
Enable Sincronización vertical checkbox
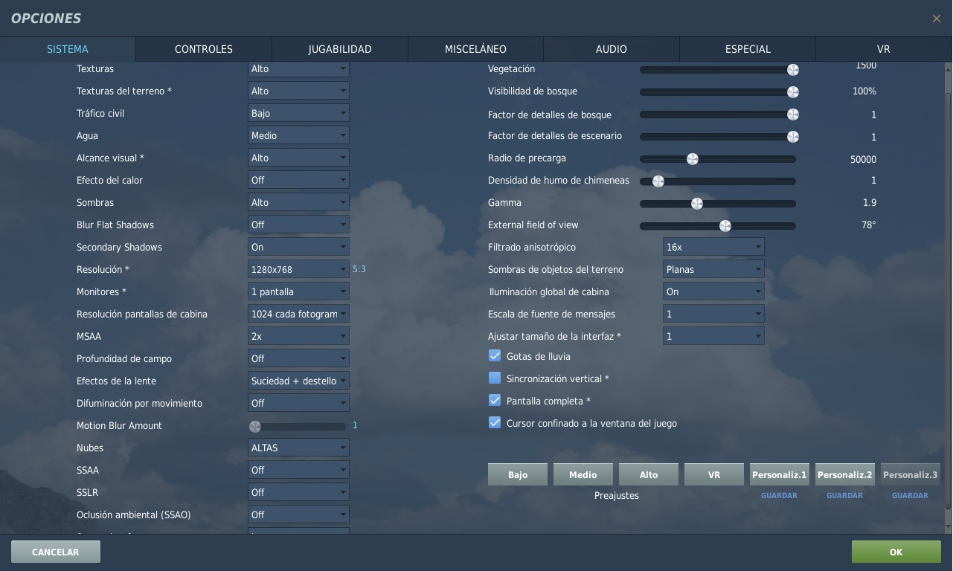[x=495, y=378]
